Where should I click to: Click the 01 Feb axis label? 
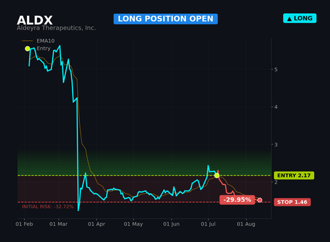24,224
